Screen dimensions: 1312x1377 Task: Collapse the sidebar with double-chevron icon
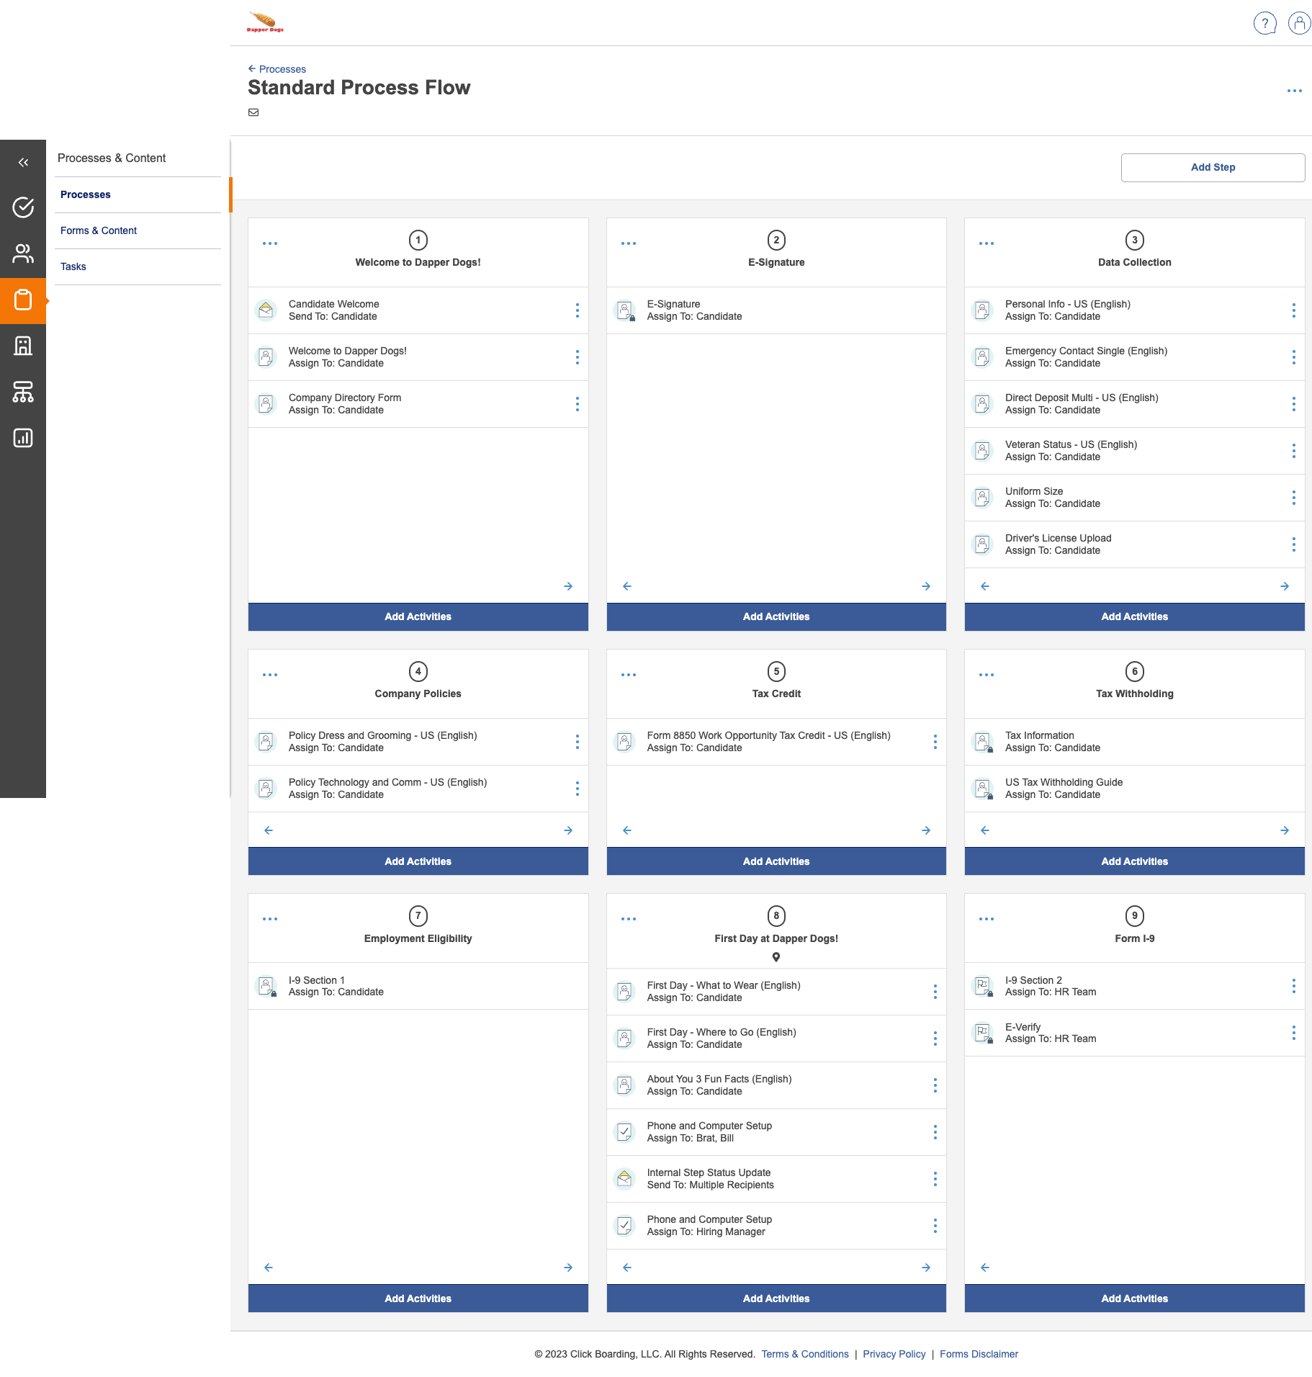23,163
